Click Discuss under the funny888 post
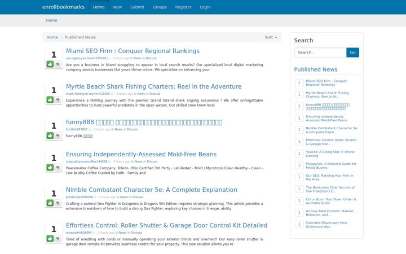The height and width of the screenshot is (254, 406). click(133, 129)
